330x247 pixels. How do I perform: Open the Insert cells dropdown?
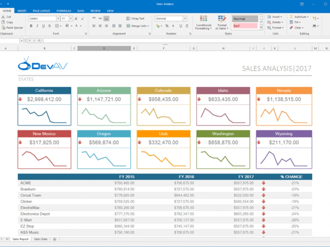[275, 17]
